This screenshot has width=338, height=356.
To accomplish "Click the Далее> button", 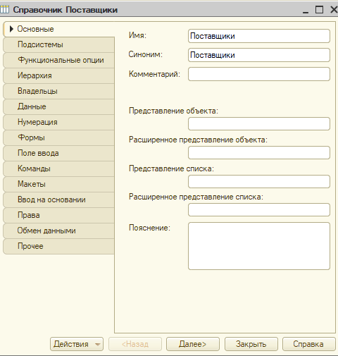I will 193,344.
